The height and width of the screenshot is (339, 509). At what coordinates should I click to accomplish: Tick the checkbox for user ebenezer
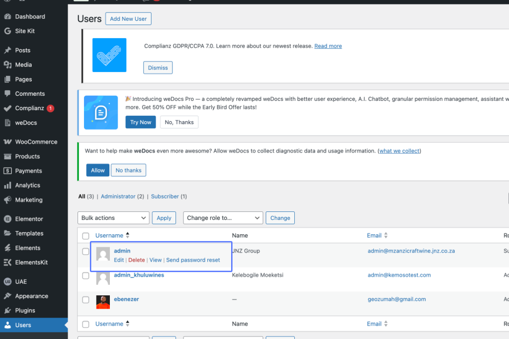coord(85,300)
